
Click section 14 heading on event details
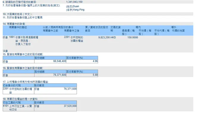[x=14, y=24]
